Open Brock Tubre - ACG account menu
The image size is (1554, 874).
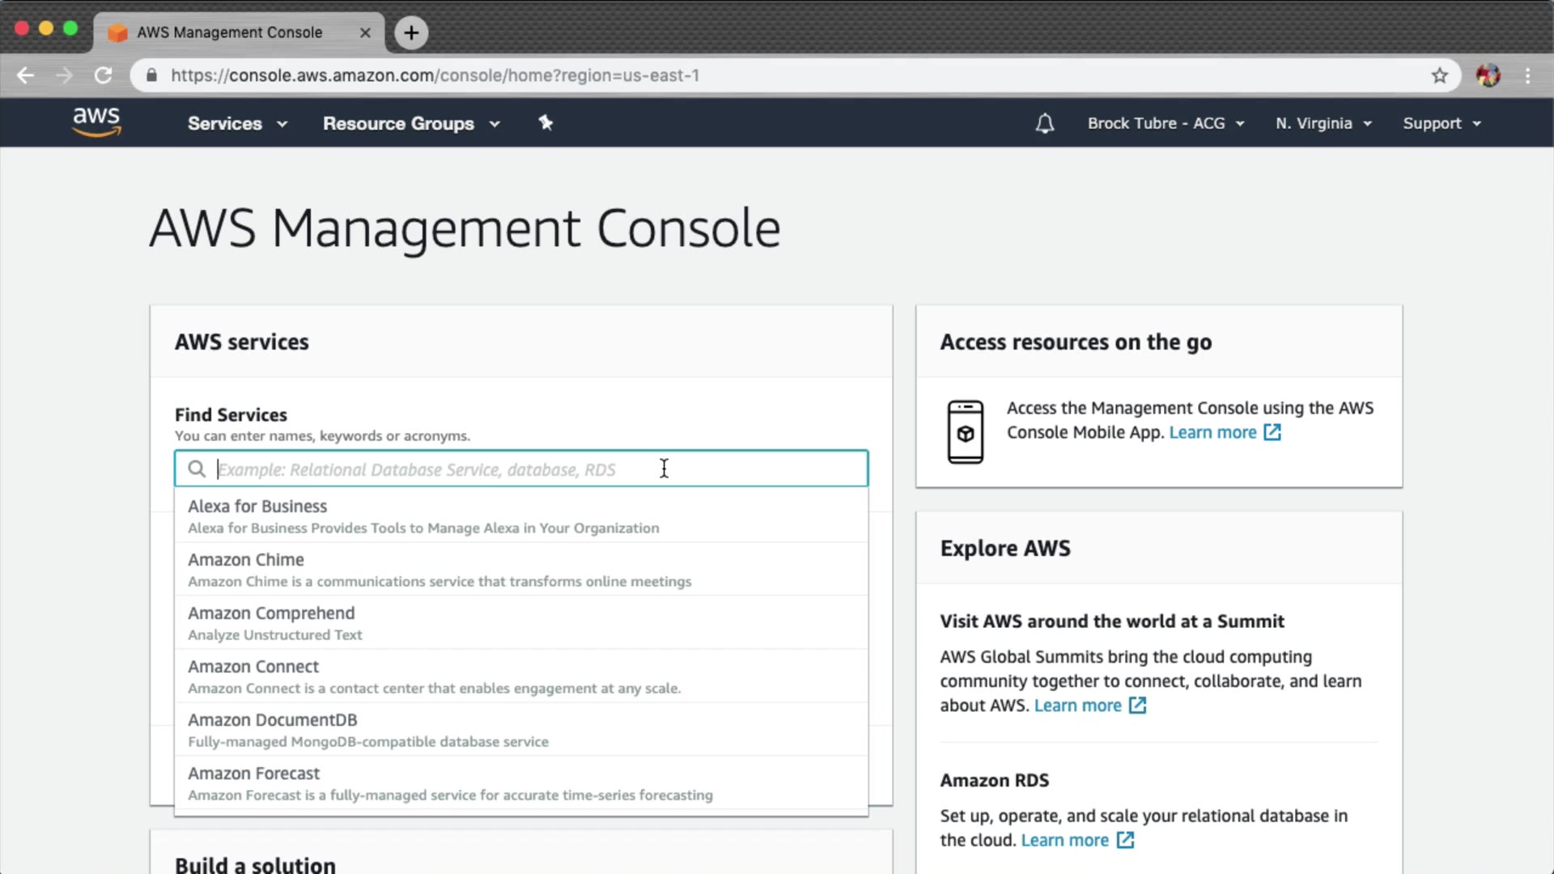point(1165,124)
